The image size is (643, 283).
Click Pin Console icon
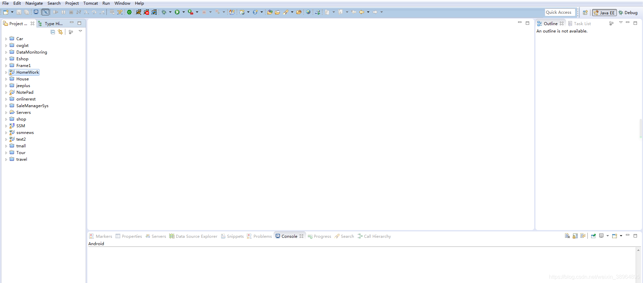click(x=593, y=236)
